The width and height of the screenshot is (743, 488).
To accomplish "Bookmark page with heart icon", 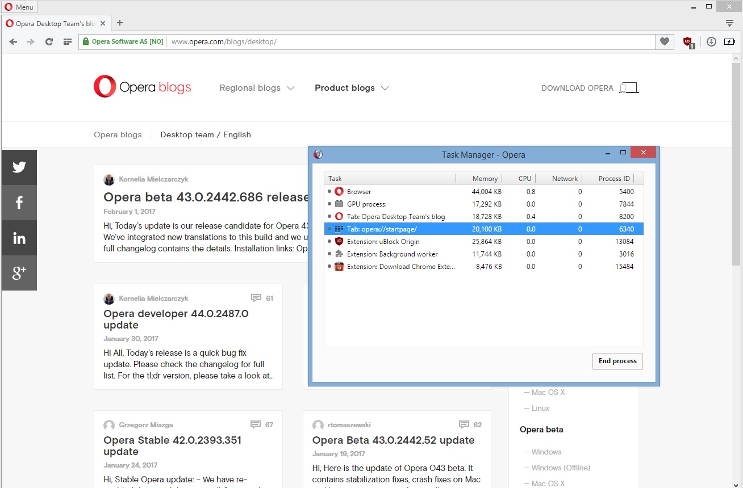I will click(665, 41).
